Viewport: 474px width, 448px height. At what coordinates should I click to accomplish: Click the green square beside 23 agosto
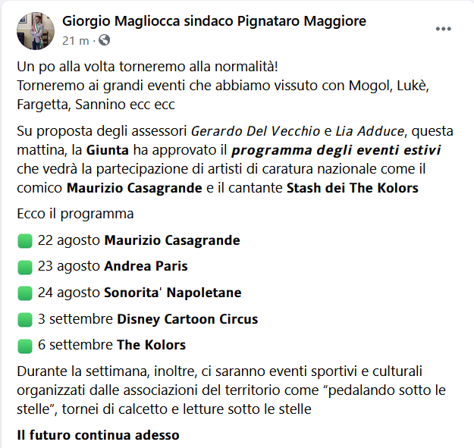[x=25, y=267]
